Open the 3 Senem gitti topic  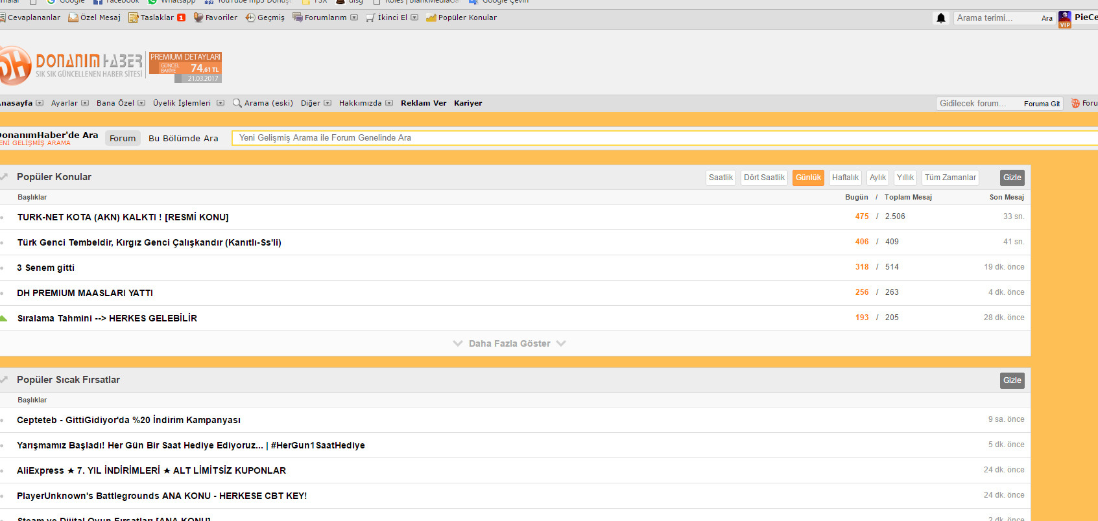pos(45,268)
